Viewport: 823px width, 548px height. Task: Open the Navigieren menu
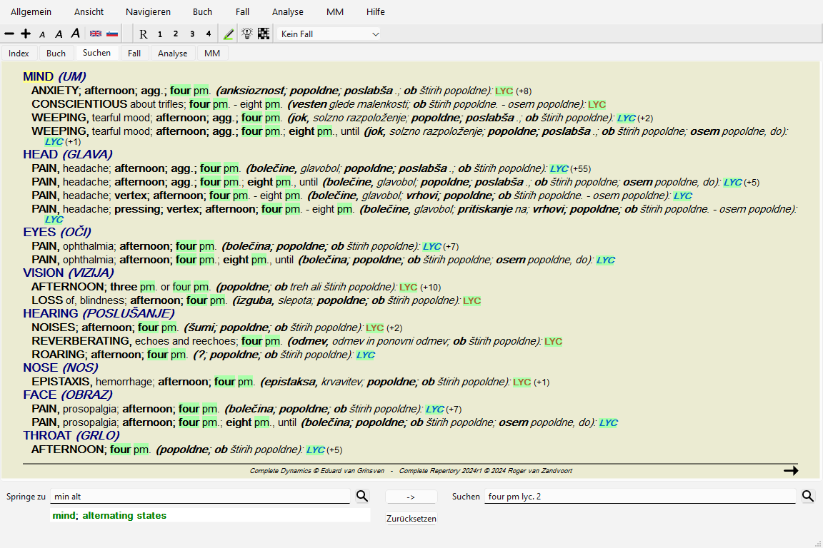tap(148, 12)
